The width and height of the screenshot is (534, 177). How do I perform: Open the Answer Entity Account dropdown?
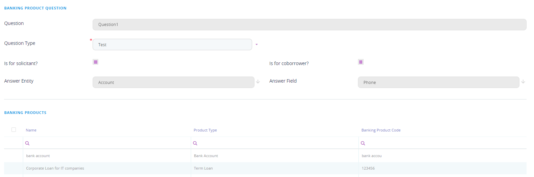[x=173, y=82]
